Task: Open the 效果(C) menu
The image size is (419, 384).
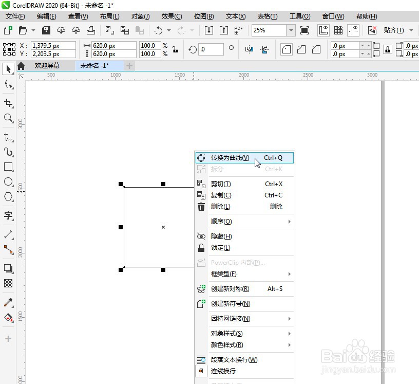Action: pyautogui.click(x=172, y=16)
